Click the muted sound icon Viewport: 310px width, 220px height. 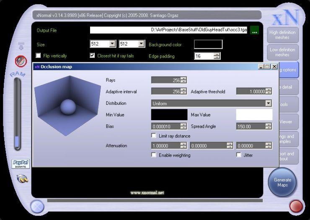click(21, 61)
